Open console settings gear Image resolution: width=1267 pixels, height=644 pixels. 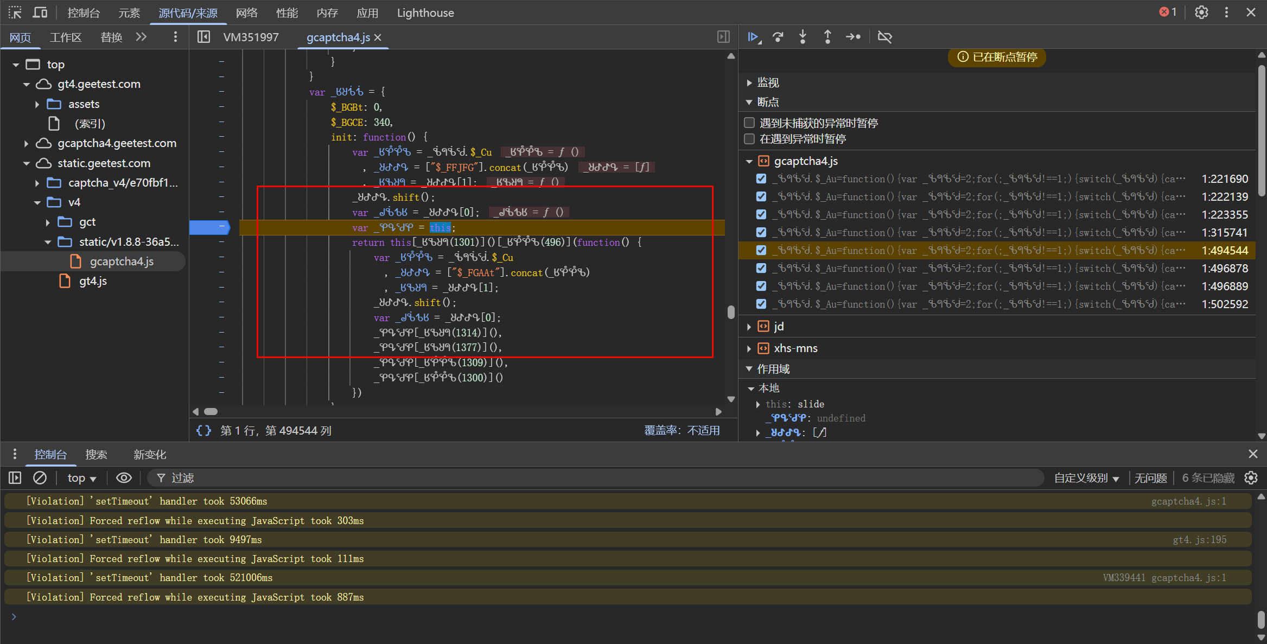point(1251,477)
